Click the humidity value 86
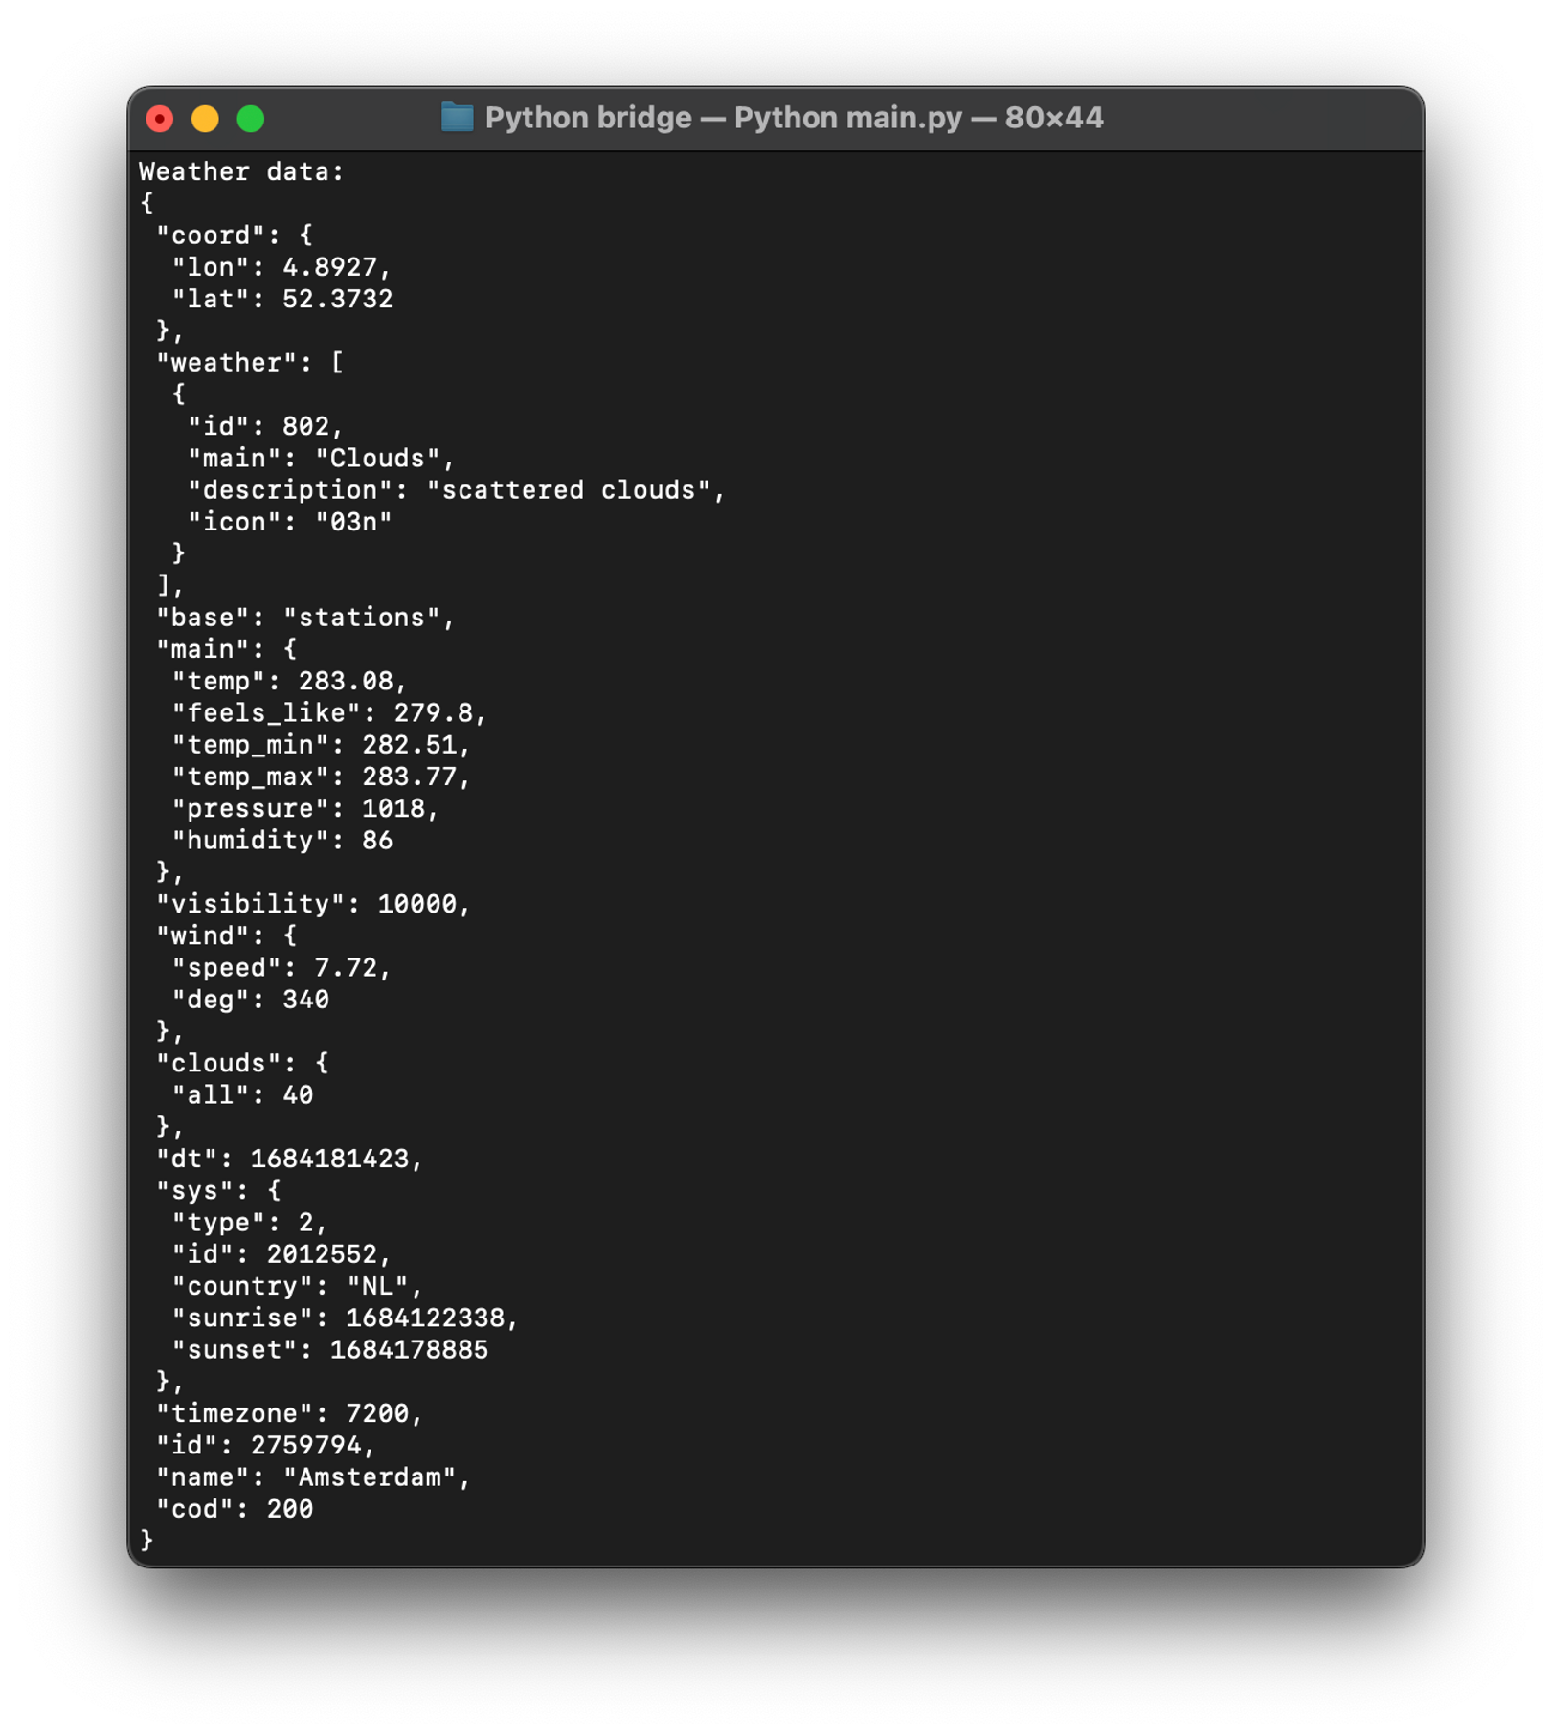Image resolution: width=1551 pixels, height=1735 pixels. pos(377,841)
